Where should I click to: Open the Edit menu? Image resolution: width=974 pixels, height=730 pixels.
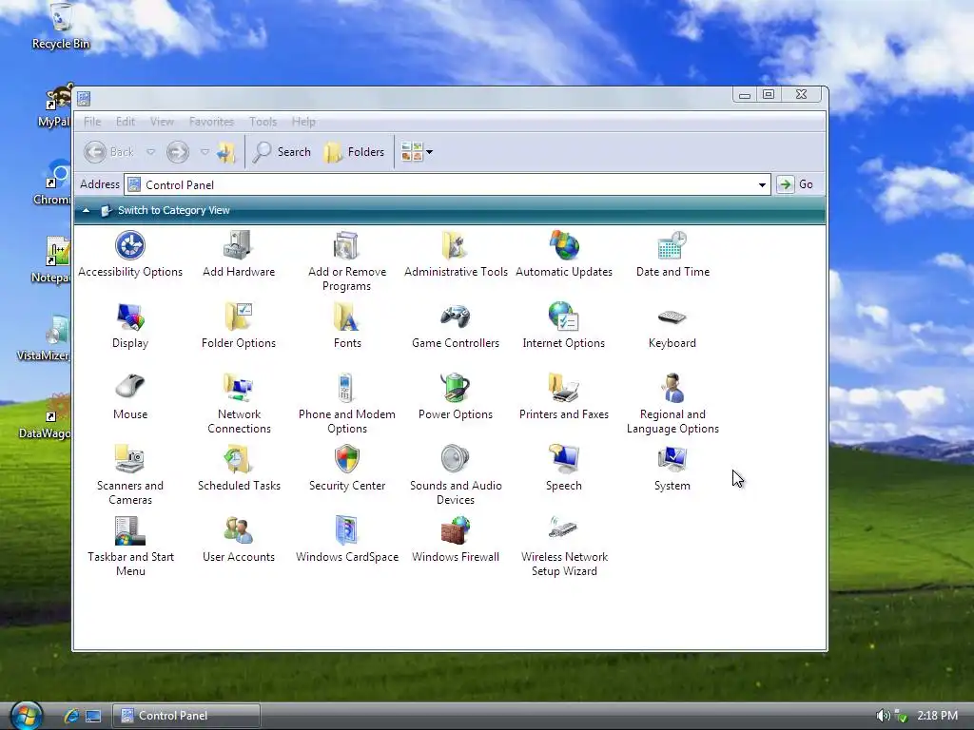[125, 122]
